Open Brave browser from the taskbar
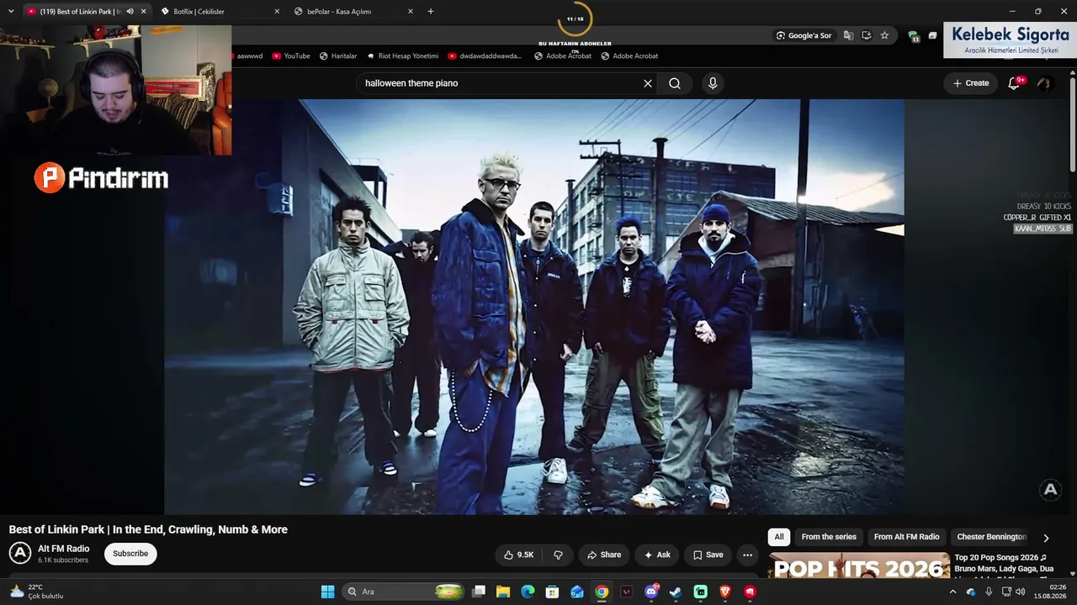 (x=725, y=592)
